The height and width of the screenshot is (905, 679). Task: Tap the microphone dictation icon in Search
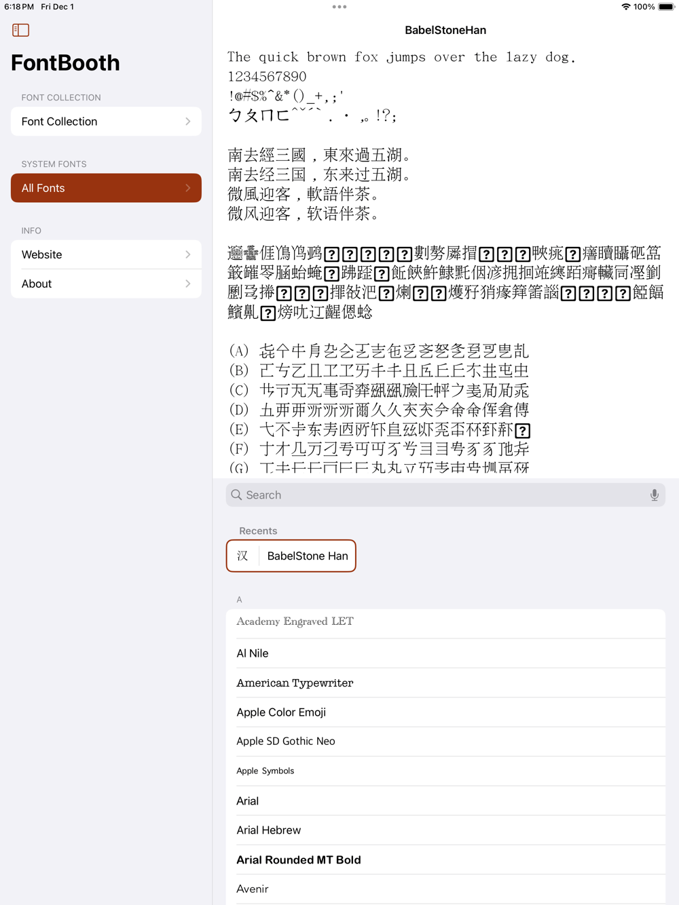(x=654, y=495)
